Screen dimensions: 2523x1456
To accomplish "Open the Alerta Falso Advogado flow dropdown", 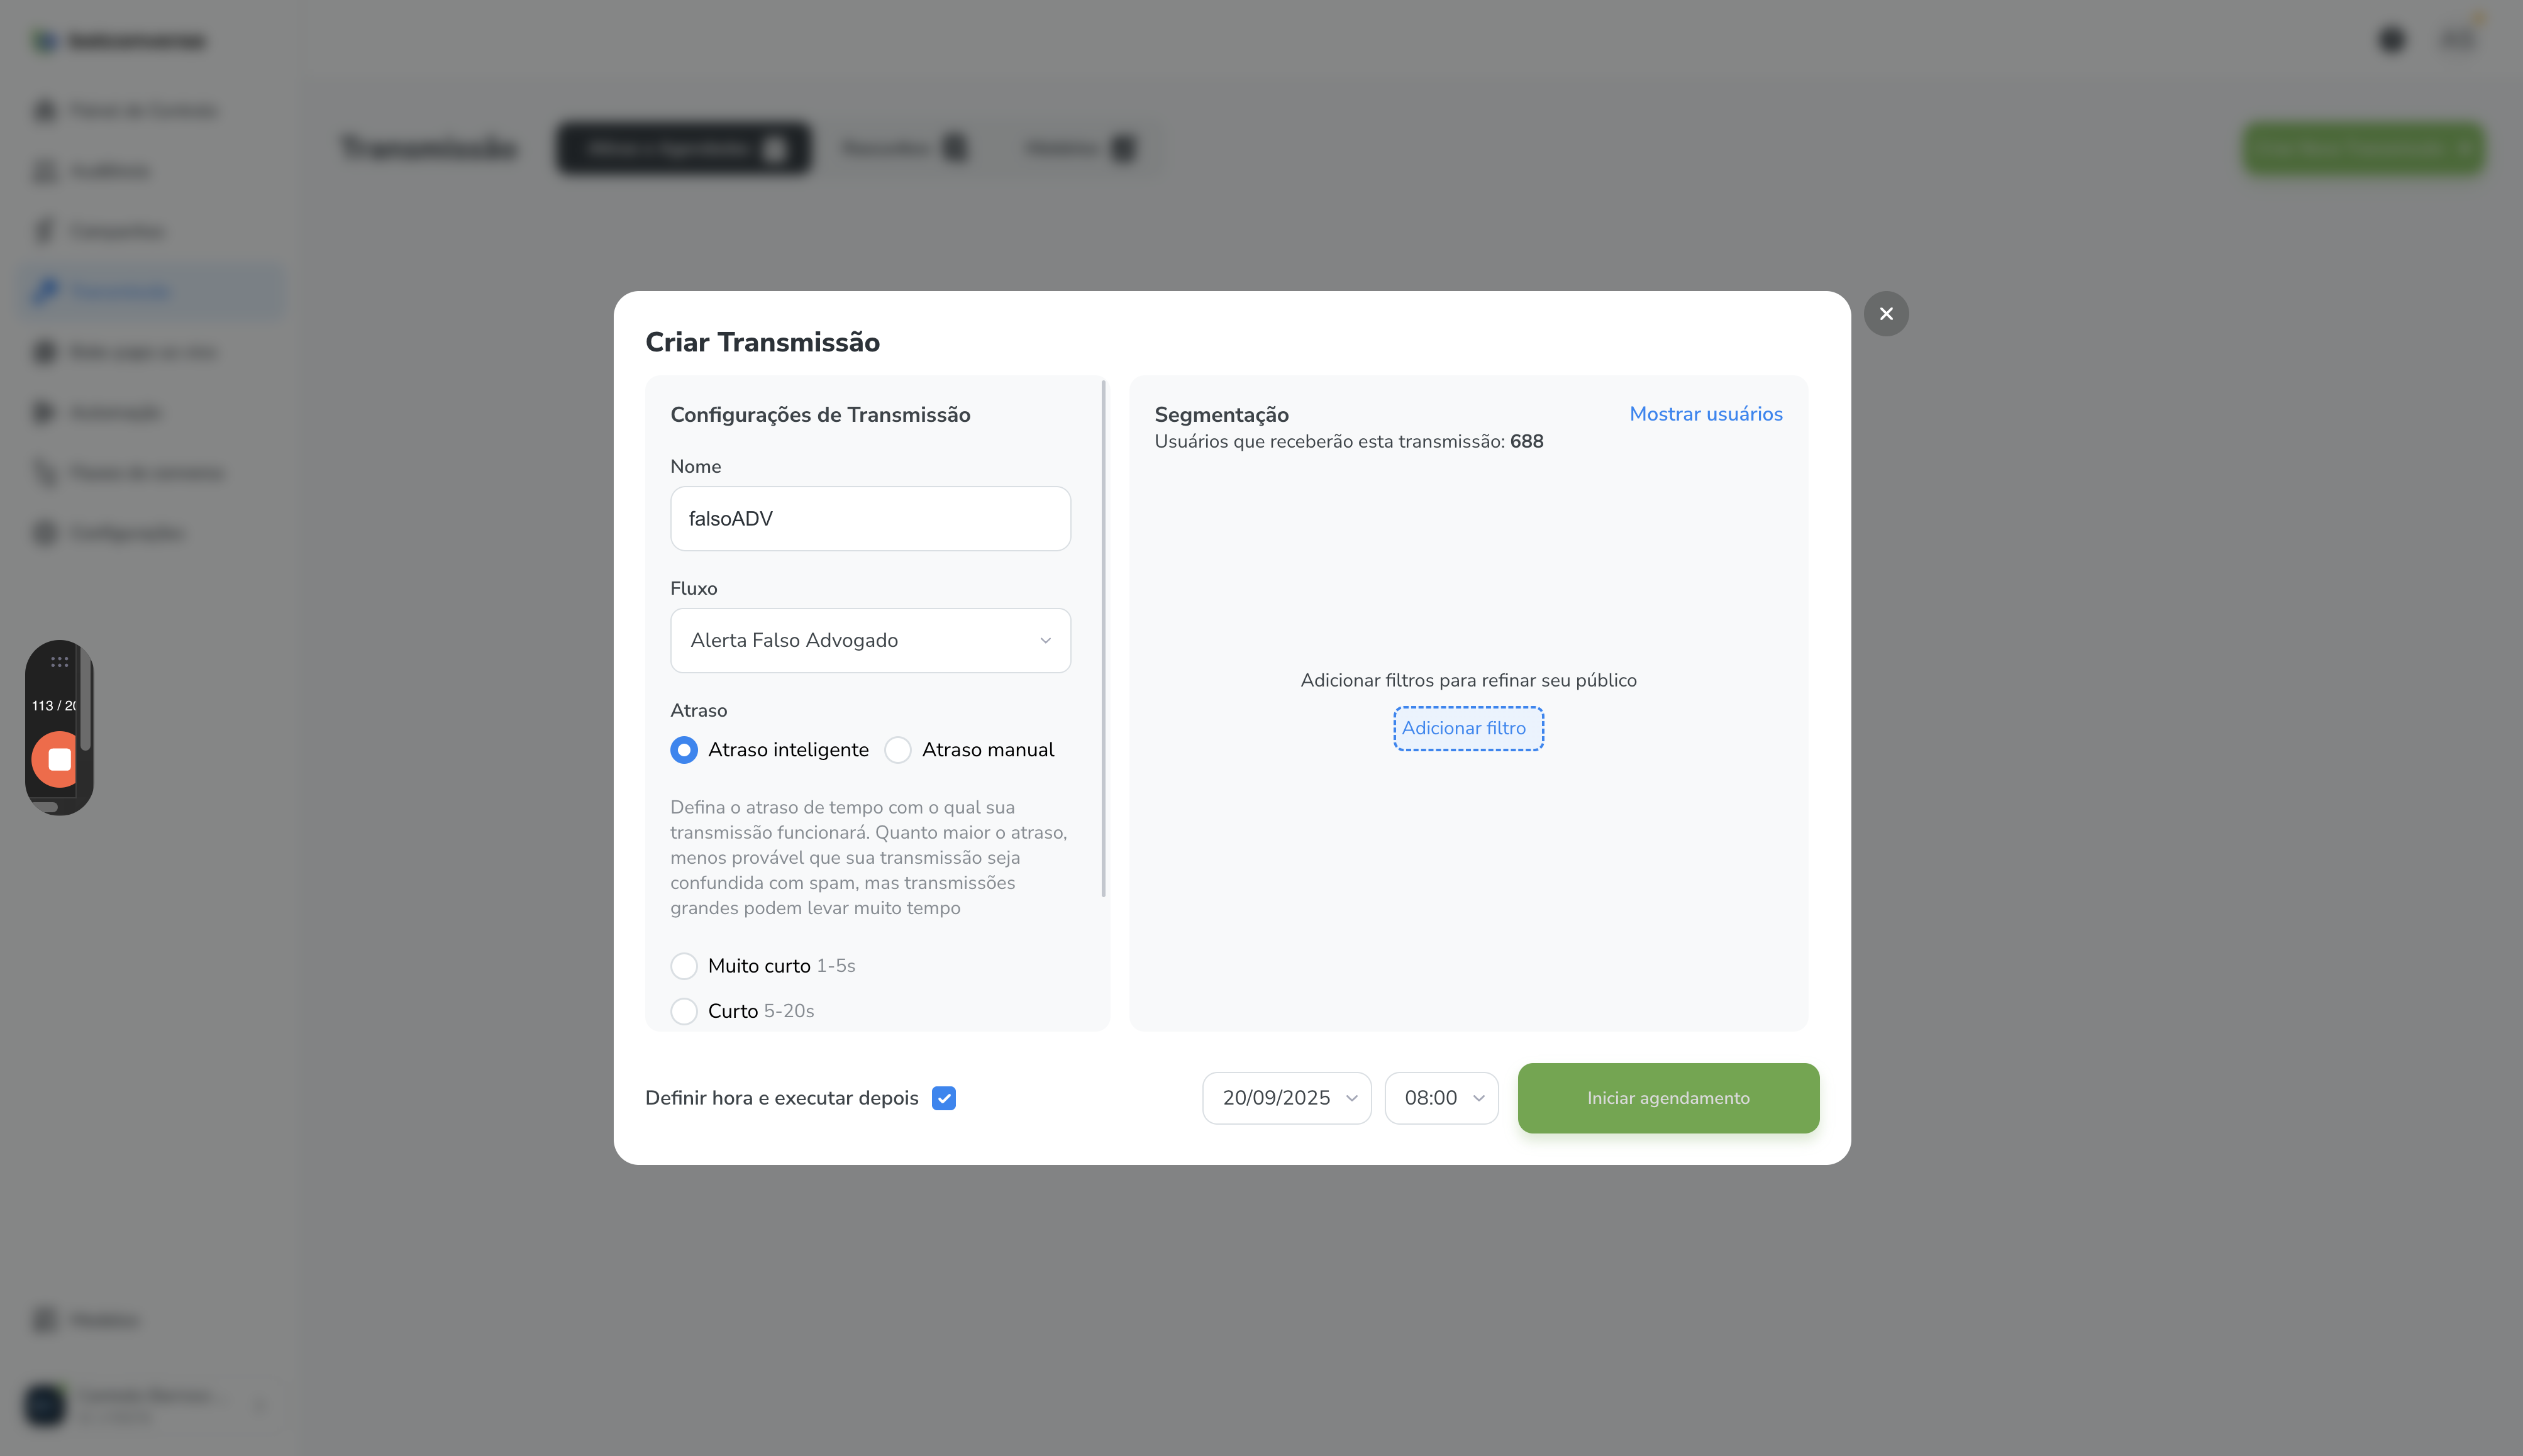I will click(x=870, y=640).
